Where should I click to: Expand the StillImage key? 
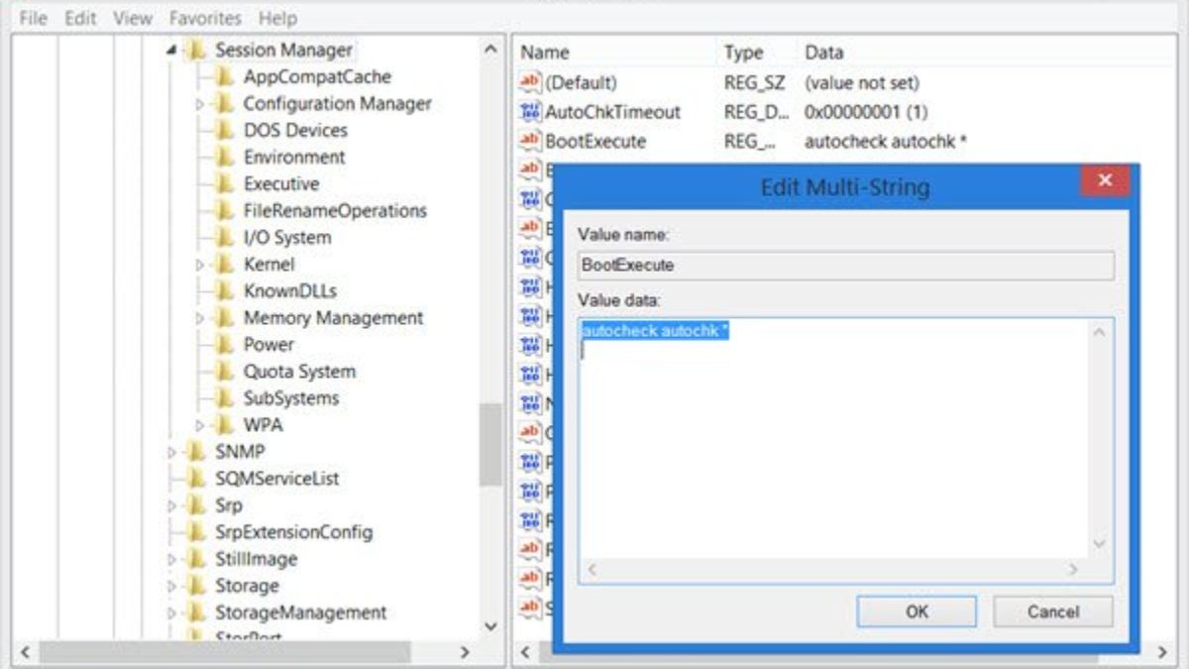pyautogui.click(x=172, y=559)
